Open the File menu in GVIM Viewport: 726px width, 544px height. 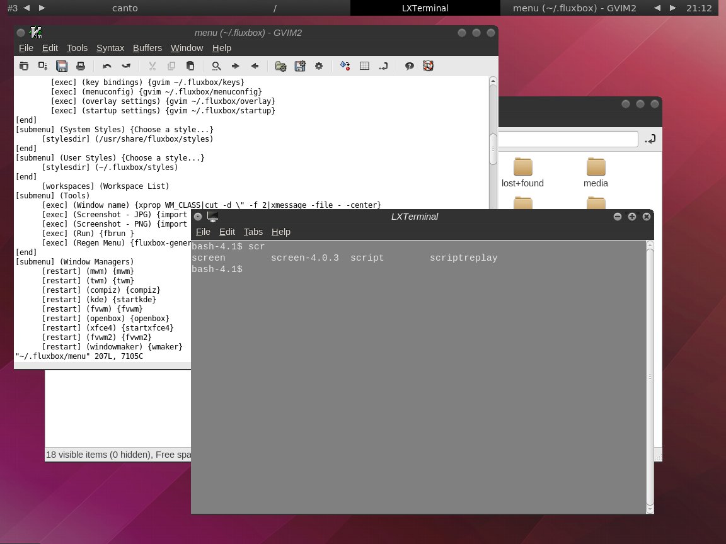pyautogui.click(x=26, y=48)
